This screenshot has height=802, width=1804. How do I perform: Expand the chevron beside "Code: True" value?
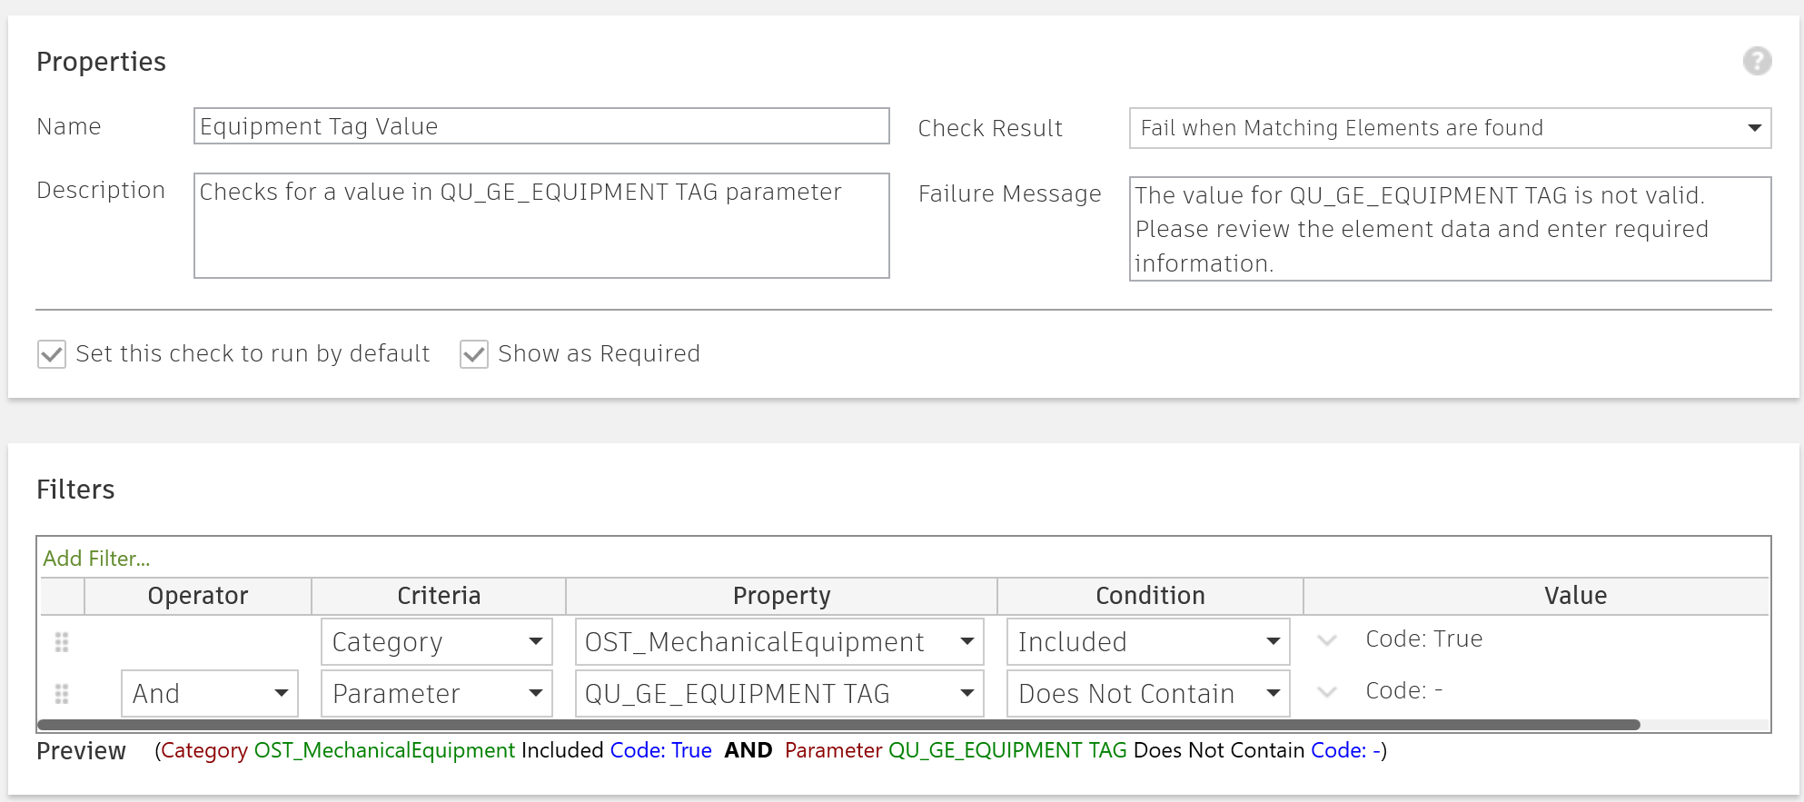1327,640
